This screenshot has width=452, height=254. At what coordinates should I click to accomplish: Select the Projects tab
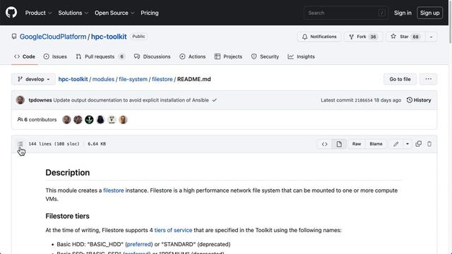[x=228, y=56]
